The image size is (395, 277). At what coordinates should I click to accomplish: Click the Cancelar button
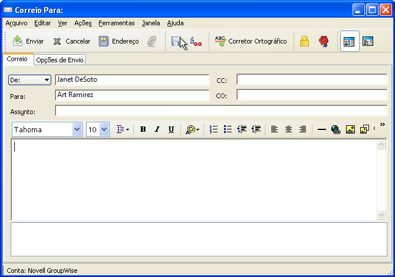point(72,41)
